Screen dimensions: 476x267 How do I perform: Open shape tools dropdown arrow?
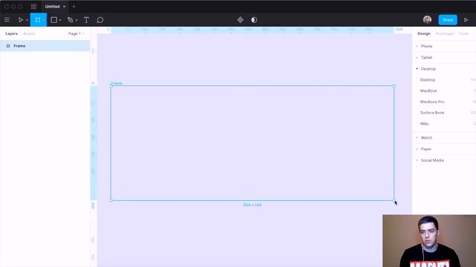click(60, 20)
